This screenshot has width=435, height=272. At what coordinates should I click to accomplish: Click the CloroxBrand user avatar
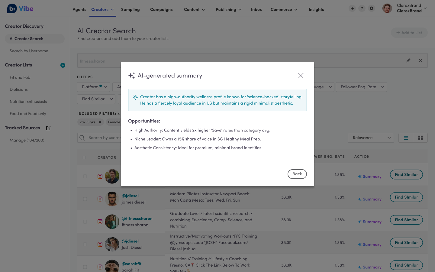click(387, 8)
